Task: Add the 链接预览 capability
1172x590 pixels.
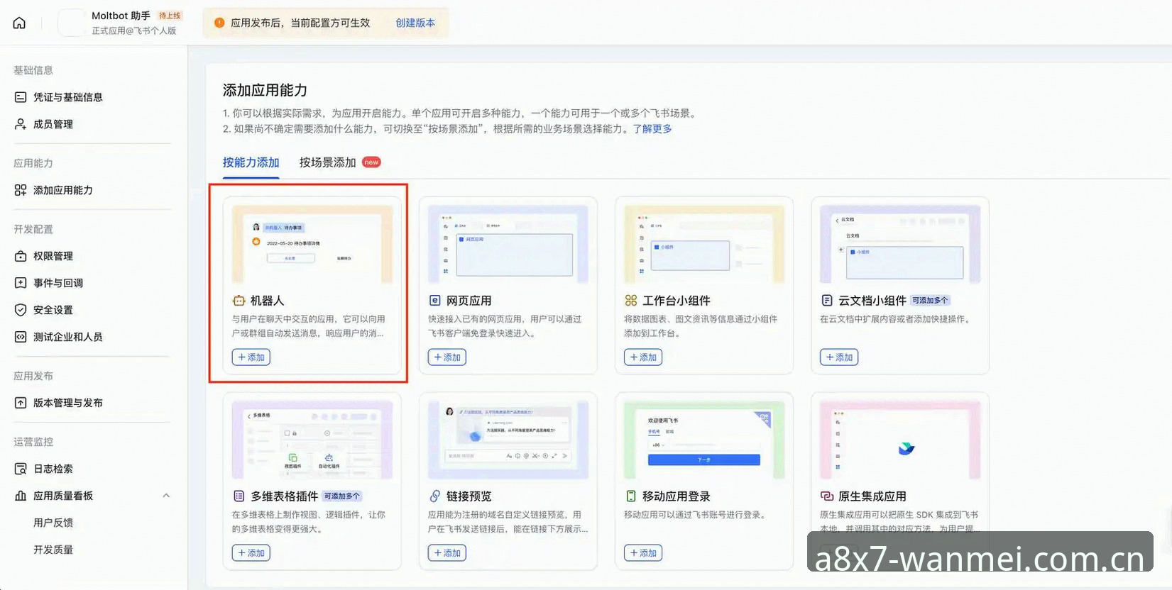Action: (447, 553)
